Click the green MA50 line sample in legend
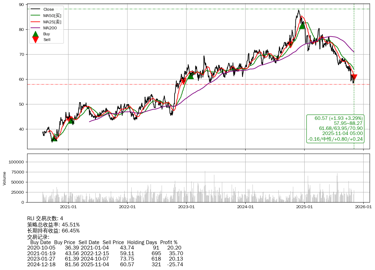Viewport: 375px width, 270px height. [x=36, y=15]
